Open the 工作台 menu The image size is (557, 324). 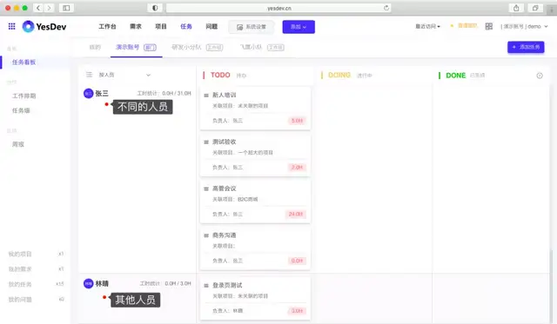(107, 27)
